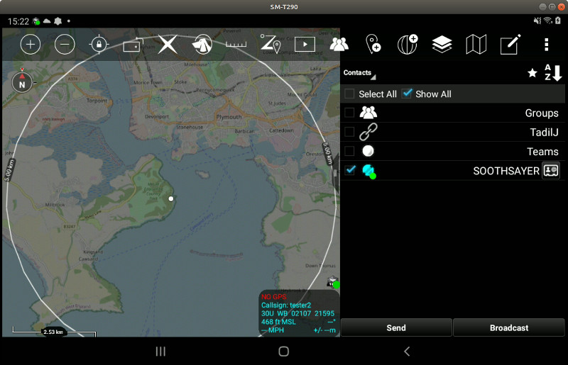Open the map layers stack icon
This screenshot has height=365, width=568.
(442, 45)
